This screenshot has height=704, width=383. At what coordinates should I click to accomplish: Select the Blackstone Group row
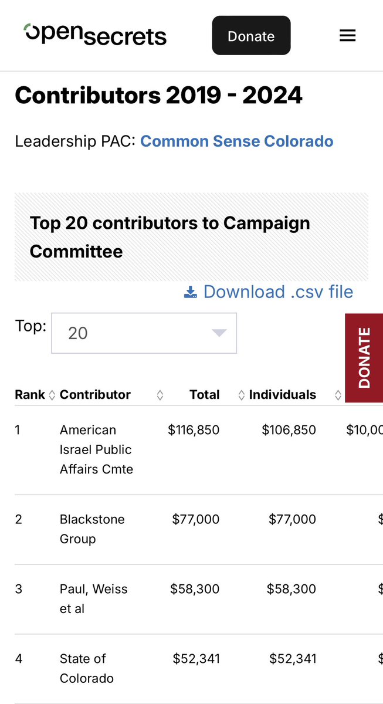91,529
